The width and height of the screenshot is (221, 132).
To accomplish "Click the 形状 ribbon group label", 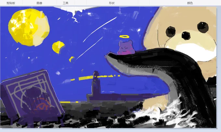I will (x=112, y=3).
